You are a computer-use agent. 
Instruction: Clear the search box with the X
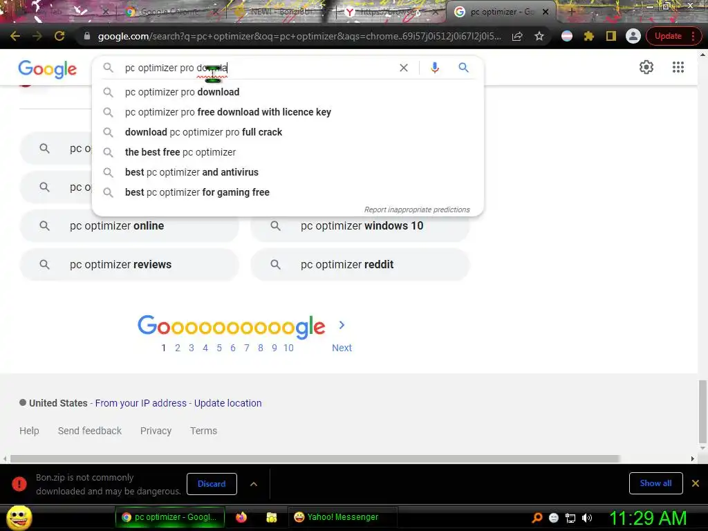[x=404, y=68]
